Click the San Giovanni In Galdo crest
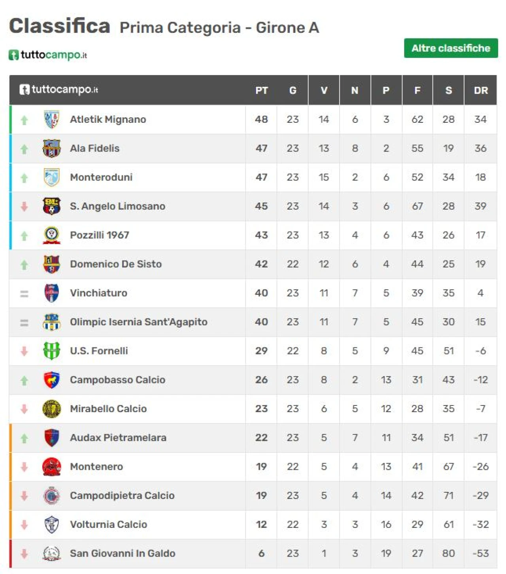Image resolution: width=506 pixels, height=574 pixels. coord(51,553)
